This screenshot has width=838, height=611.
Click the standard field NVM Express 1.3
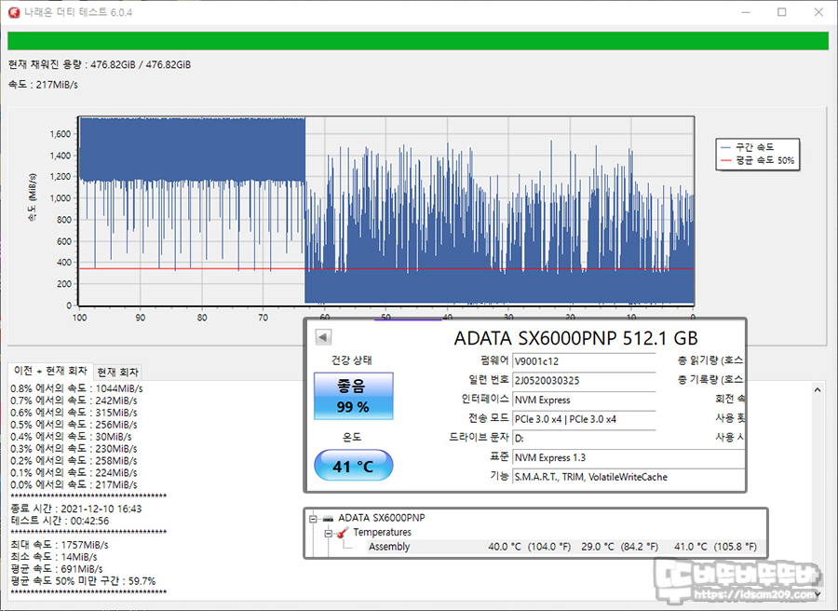[x=628, y=457]
